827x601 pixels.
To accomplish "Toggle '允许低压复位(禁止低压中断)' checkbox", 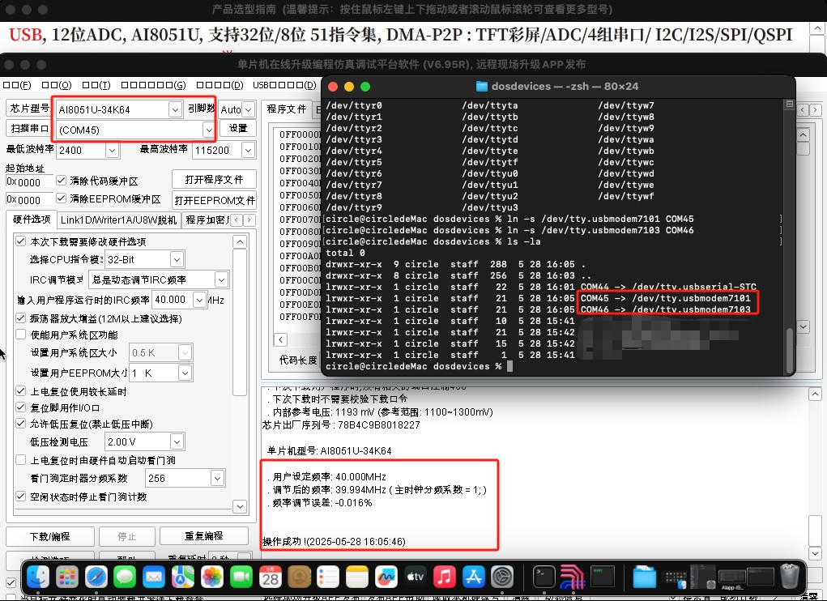I will click(x=20, y=424).
